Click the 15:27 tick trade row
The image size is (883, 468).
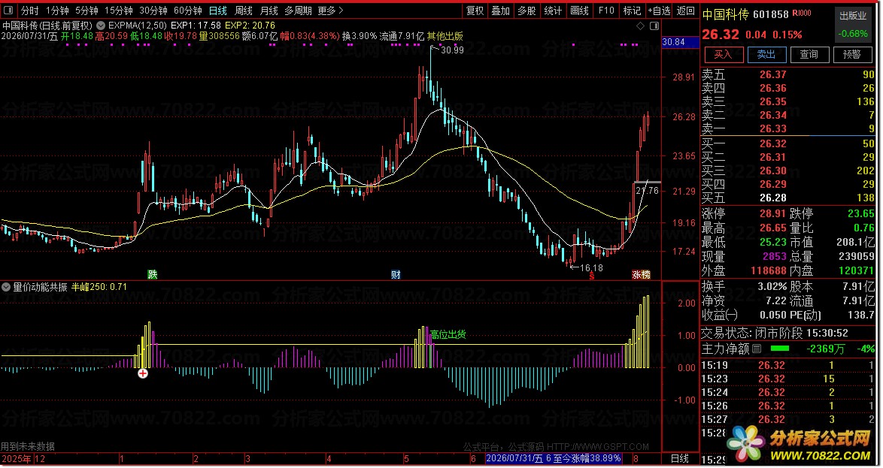[788, 419]
